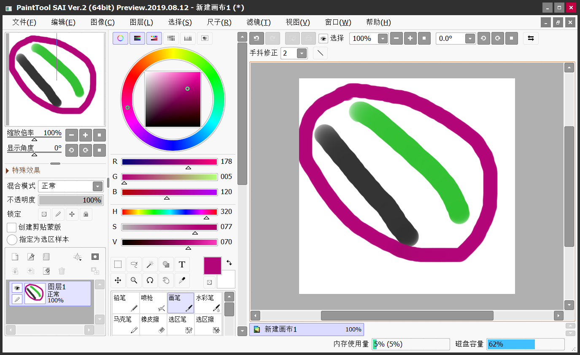
Task: Select the Magic Wand tool
Action: pyautogui.click(x=150, y=264)
